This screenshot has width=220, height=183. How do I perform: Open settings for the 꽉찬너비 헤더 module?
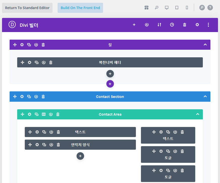point(30,62)
